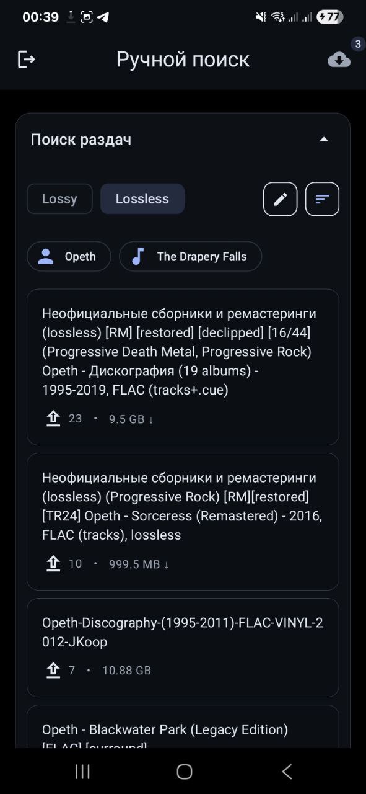Tap seeders icon on Sorceress result

53,564
